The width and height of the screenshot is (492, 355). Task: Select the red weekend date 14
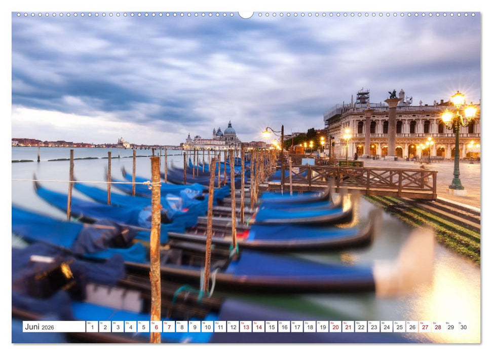(x=258, y=328)
